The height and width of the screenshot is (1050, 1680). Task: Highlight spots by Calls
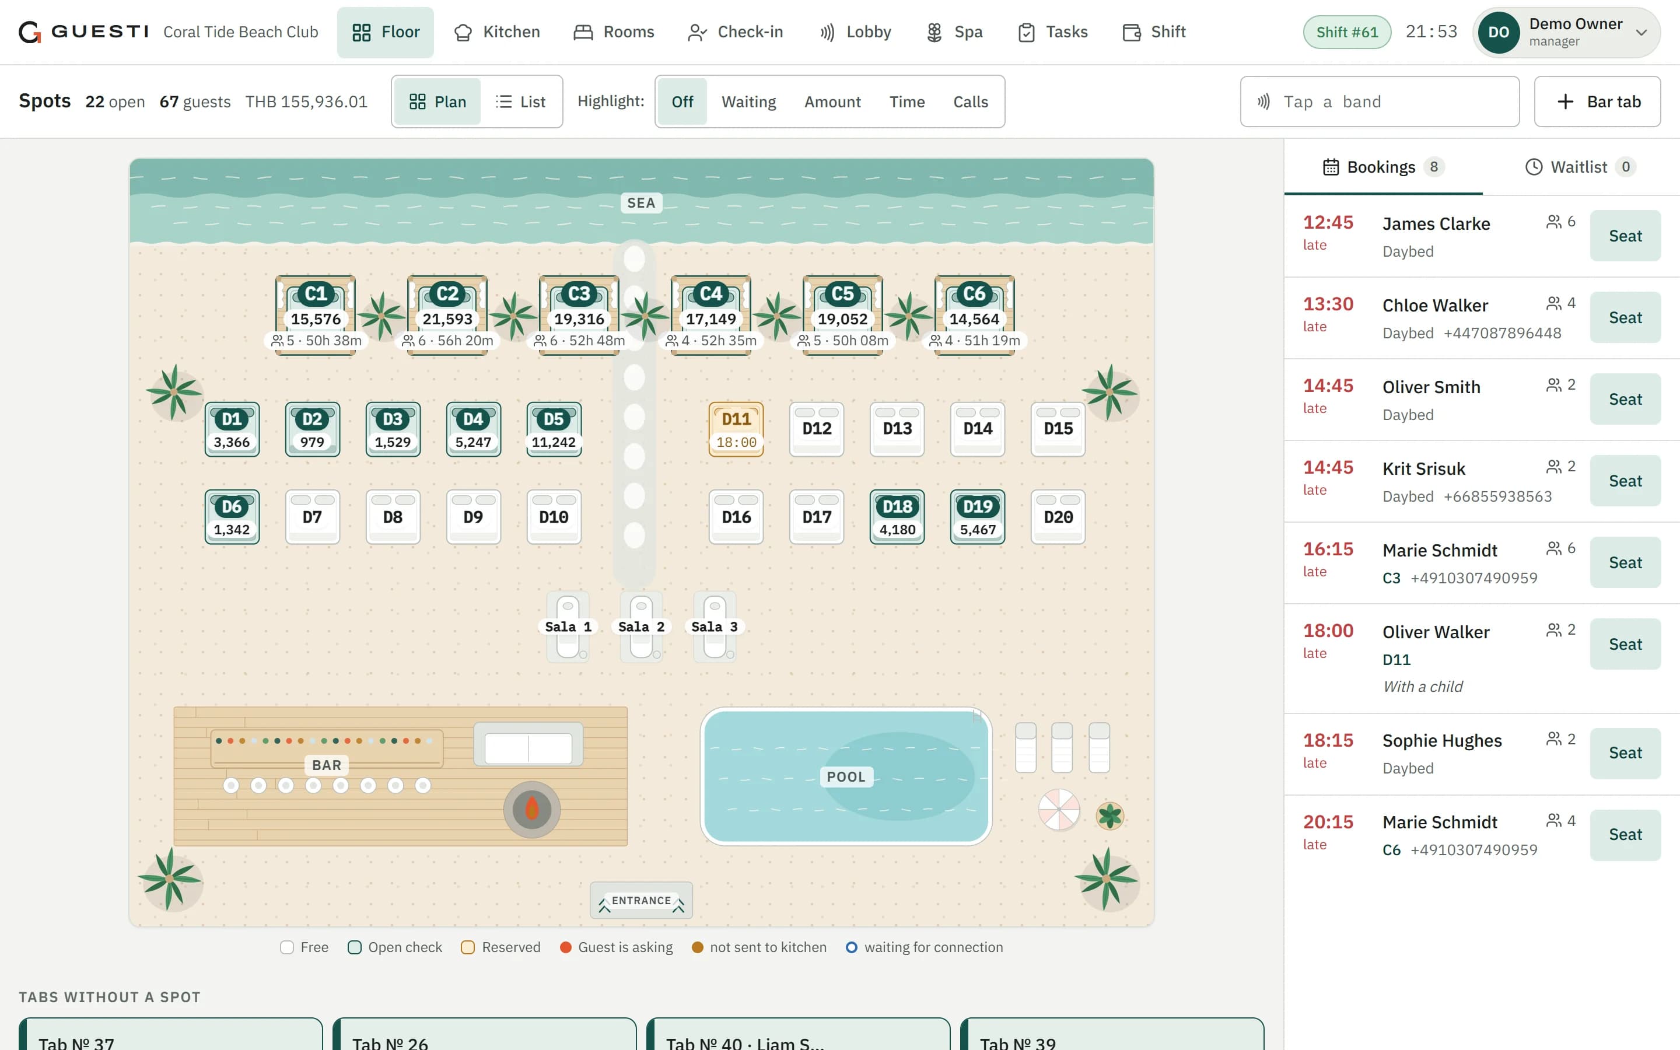click(970, 101)
